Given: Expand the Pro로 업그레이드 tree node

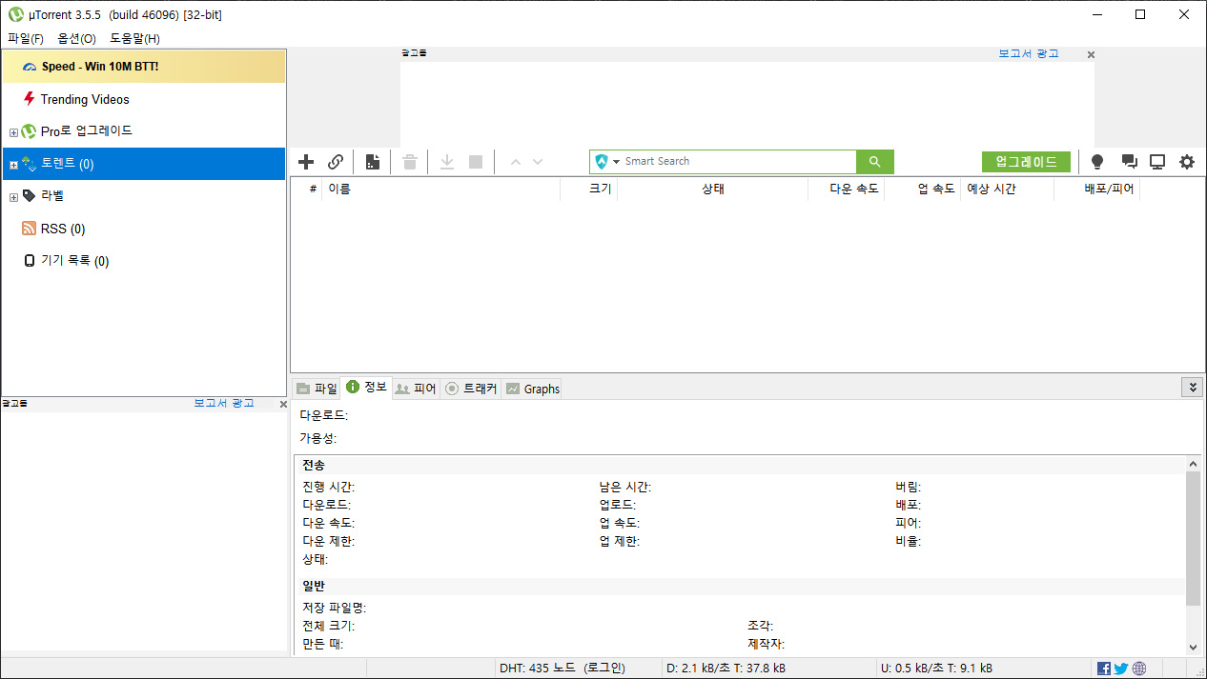Looking at the screenshot, I should (13, 132).
